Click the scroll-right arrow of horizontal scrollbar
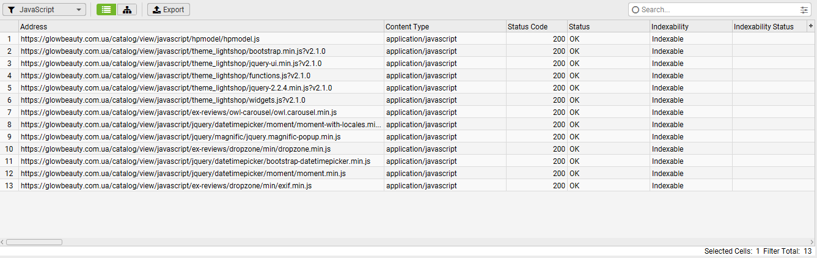The width and height of the screenshot is (817, 258). point(813,242)
